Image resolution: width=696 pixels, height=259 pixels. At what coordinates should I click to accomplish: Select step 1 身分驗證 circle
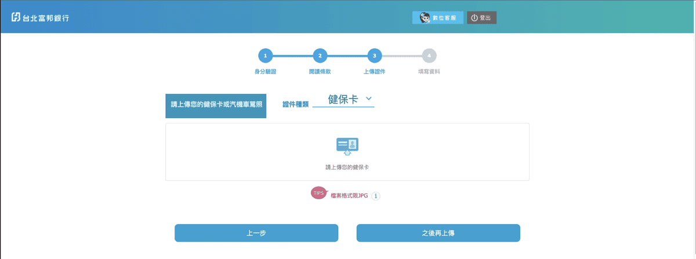point(265,56)
